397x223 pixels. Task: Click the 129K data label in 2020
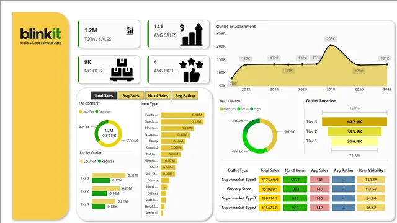click(x=359, y=71)
